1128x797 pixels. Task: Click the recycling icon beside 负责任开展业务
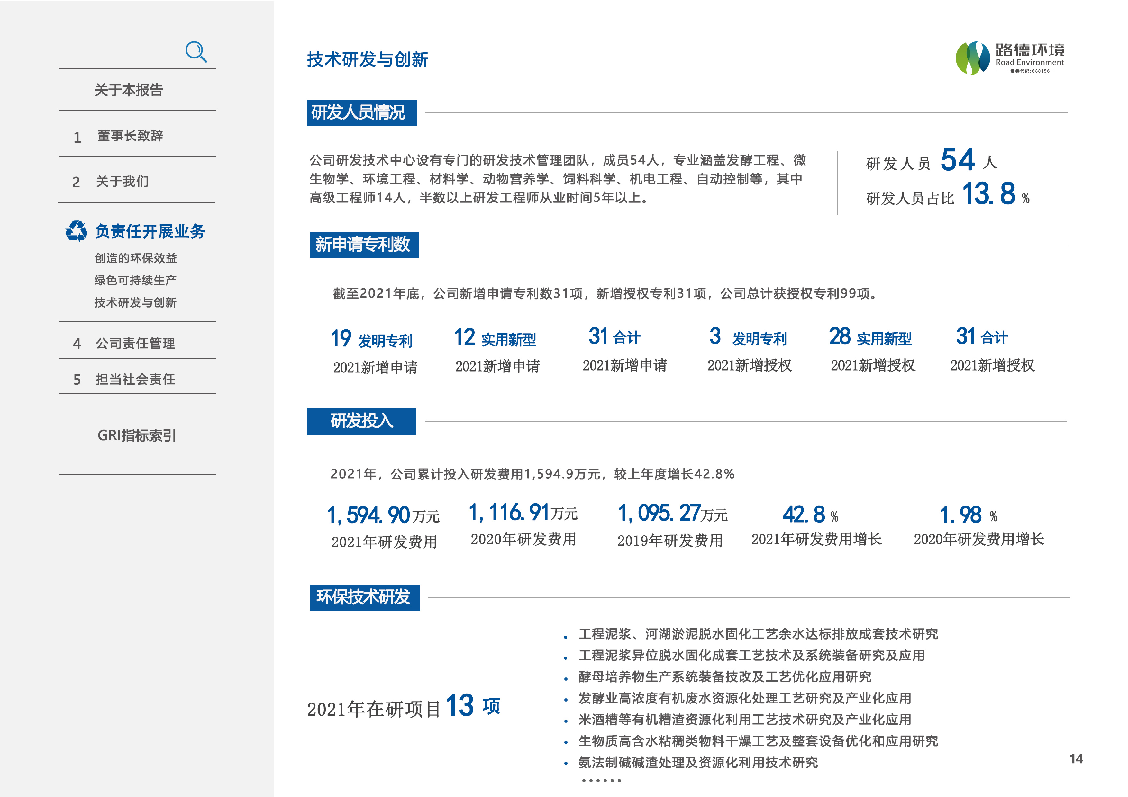[76, 231]
